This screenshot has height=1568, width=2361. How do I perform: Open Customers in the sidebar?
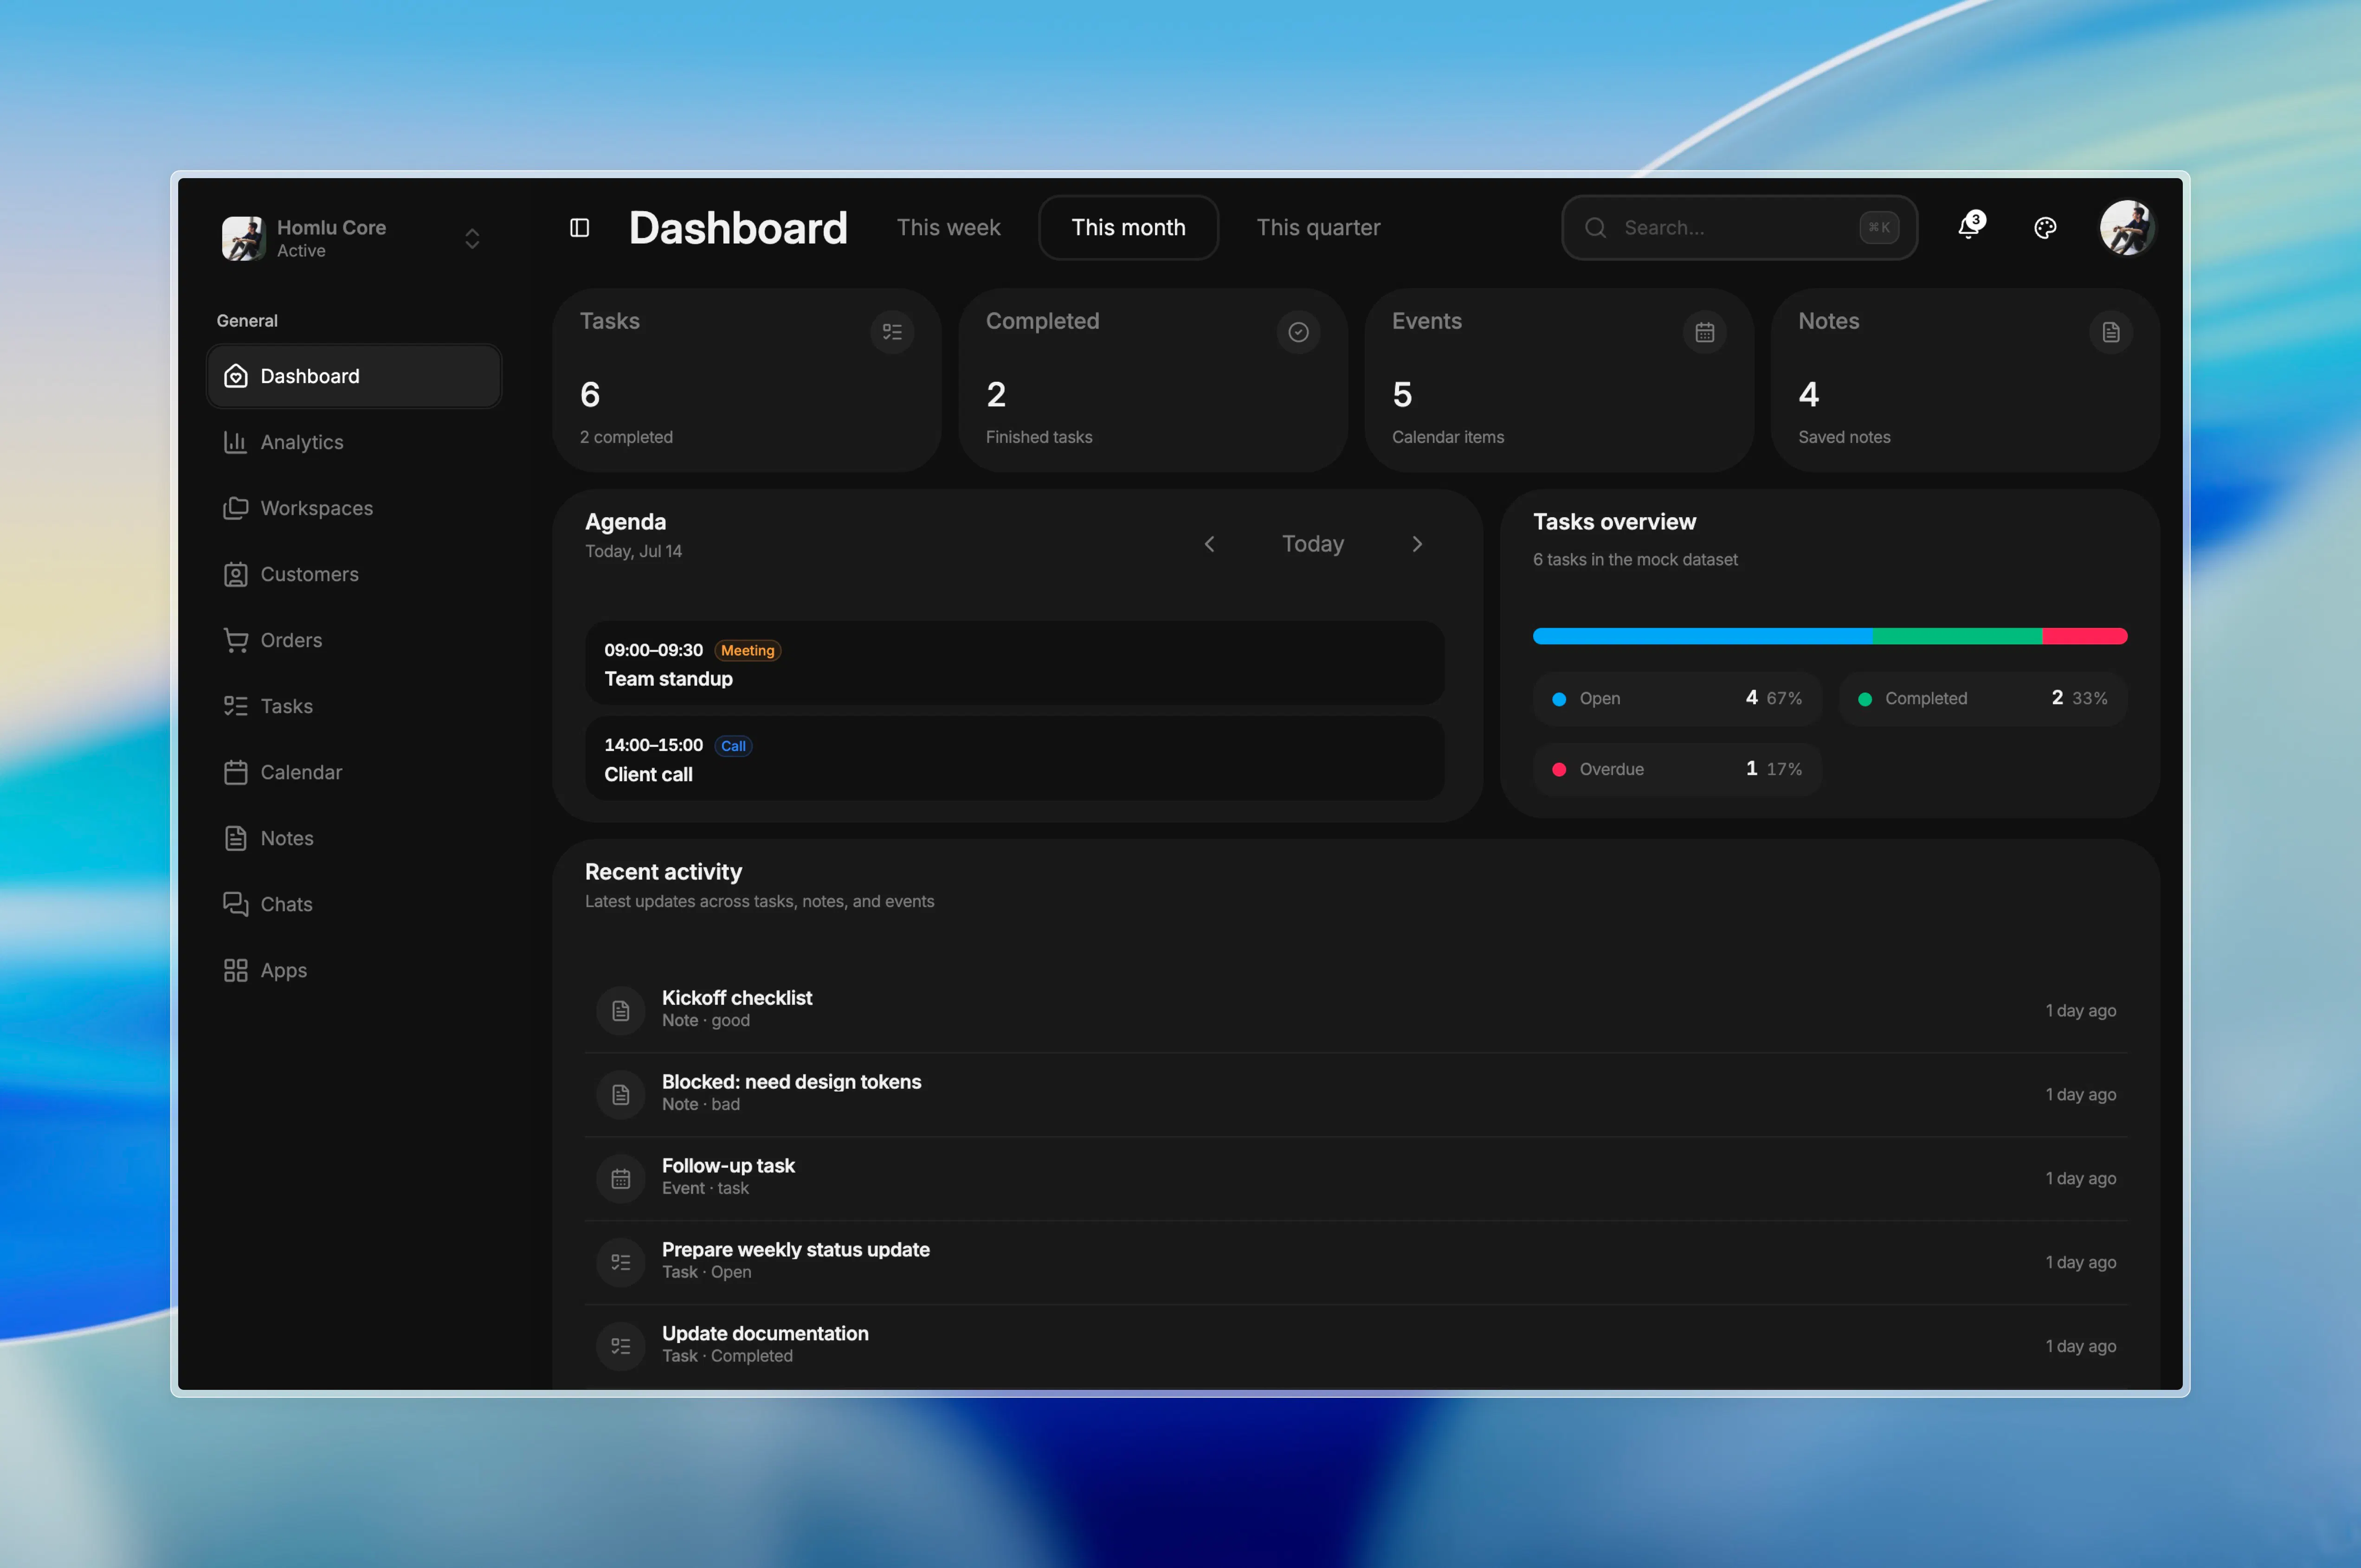pyautogui.click(x=354, y=574)
